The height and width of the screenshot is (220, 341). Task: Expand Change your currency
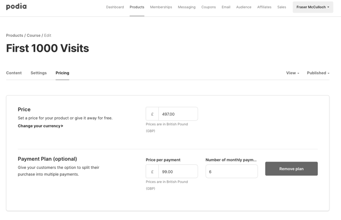tap(40, 126)
